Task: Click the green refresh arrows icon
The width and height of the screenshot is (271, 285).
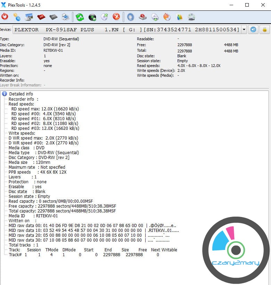Action: click(x=80, y=17)
